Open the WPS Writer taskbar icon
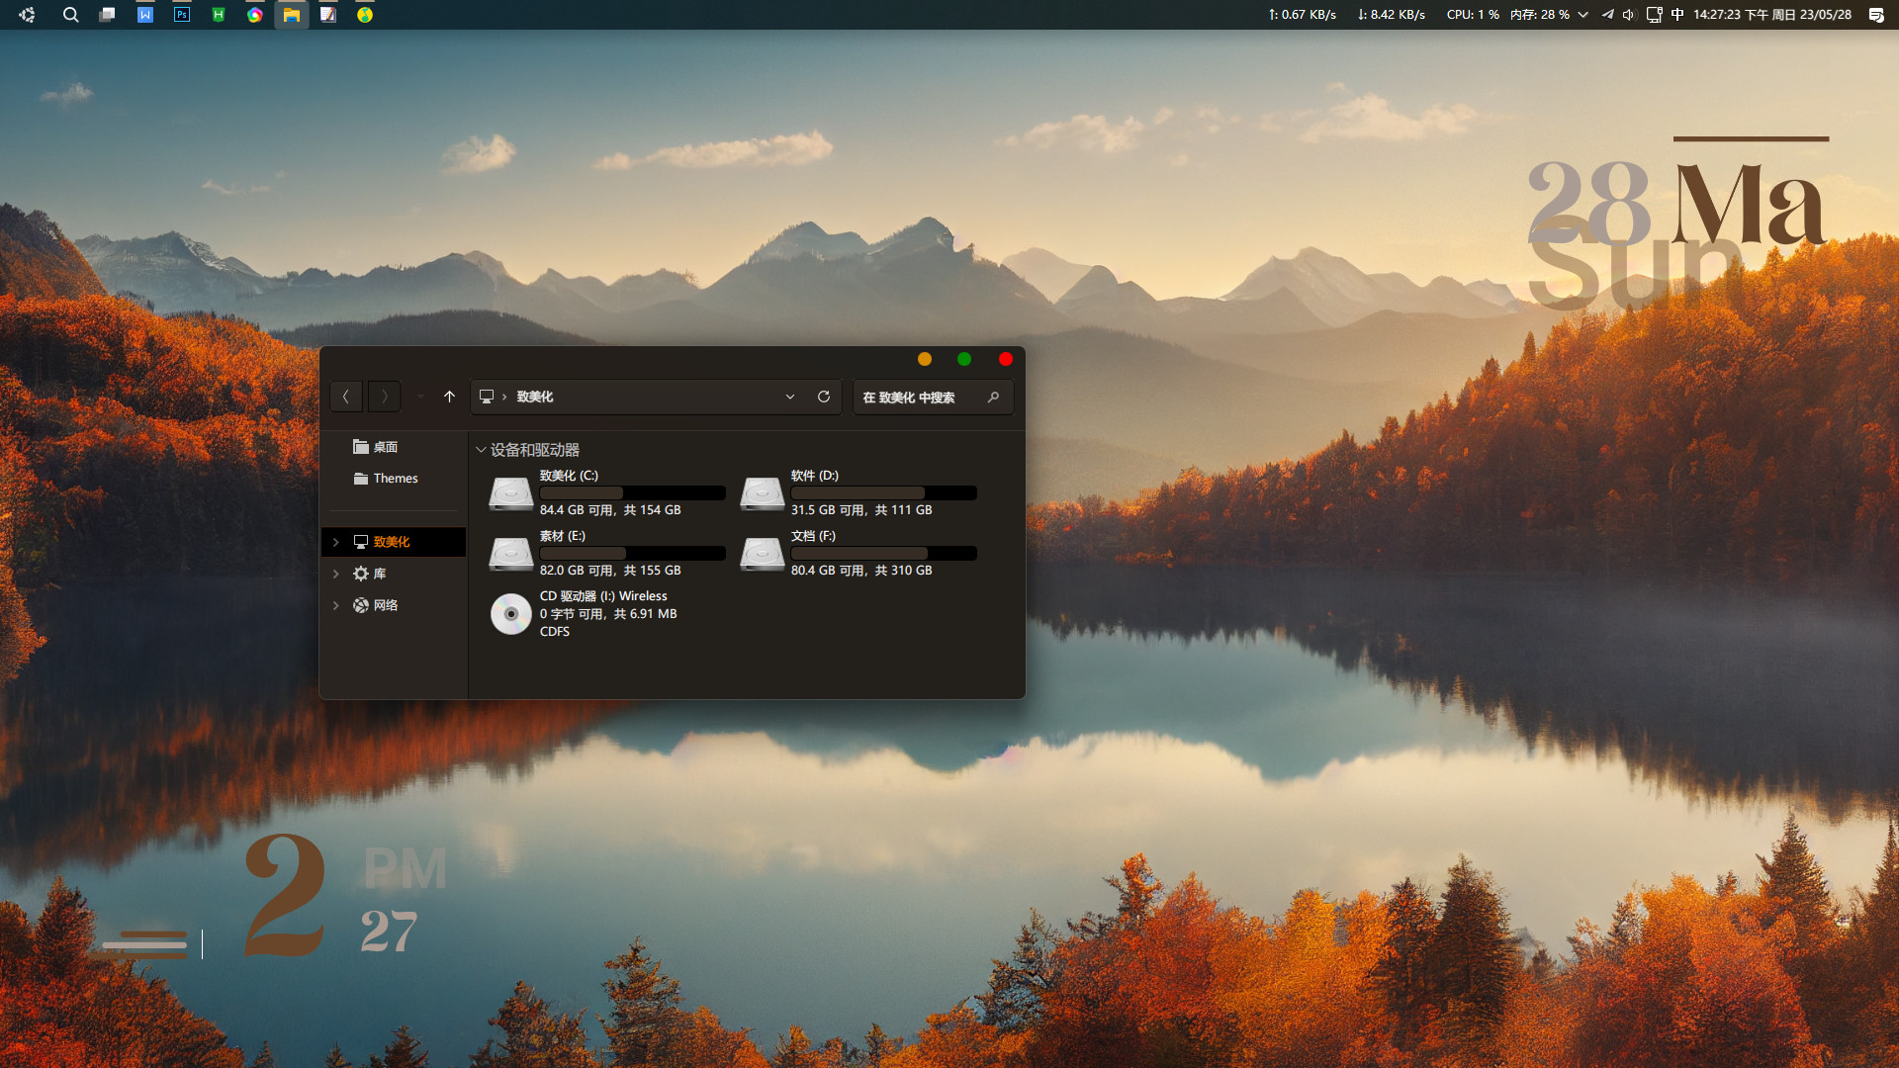The image size is (1899, 1068). click(145, 15)
